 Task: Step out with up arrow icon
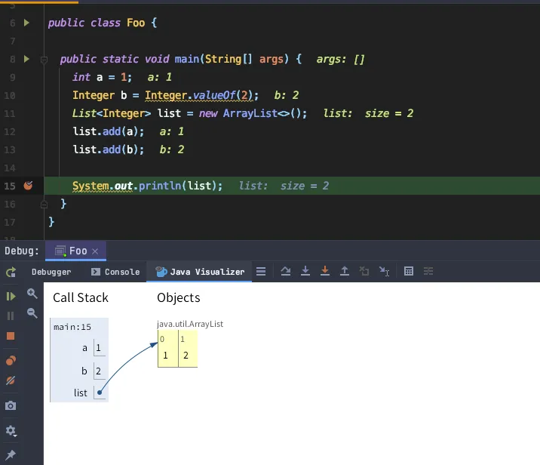coord(345,271)
